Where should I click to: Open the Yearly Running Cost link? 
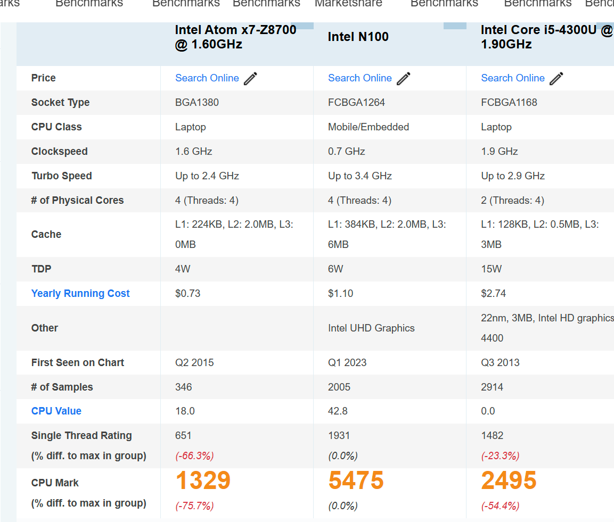pos(80,294)
